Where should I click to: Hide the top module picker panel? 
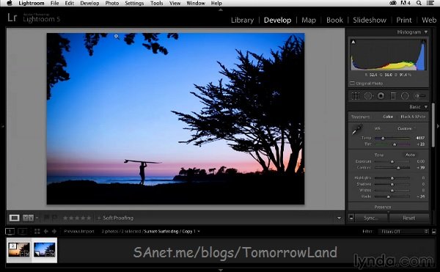(x=221, y=10)
